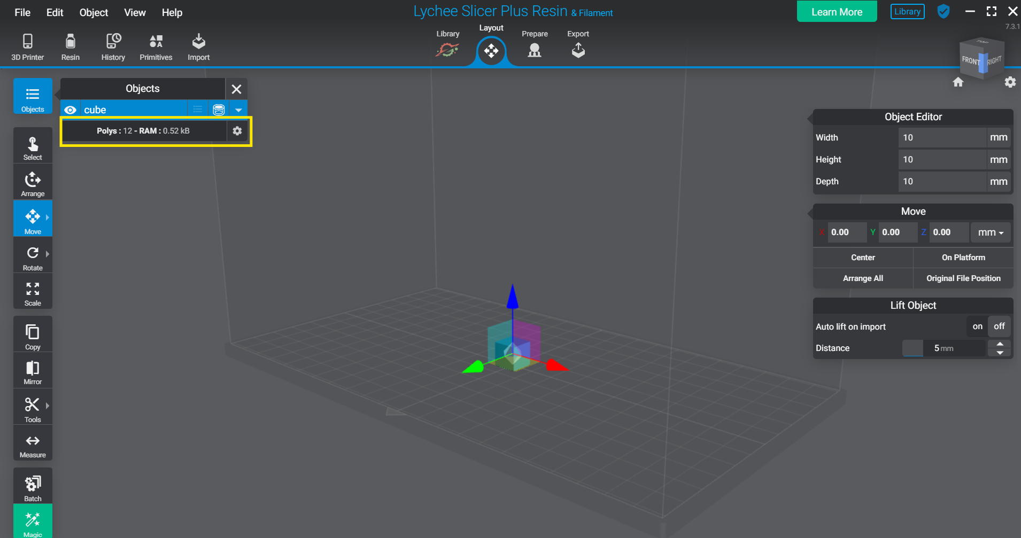Open the Primitives library
The height and width of the screenshot is (538, 1021).
156,46
